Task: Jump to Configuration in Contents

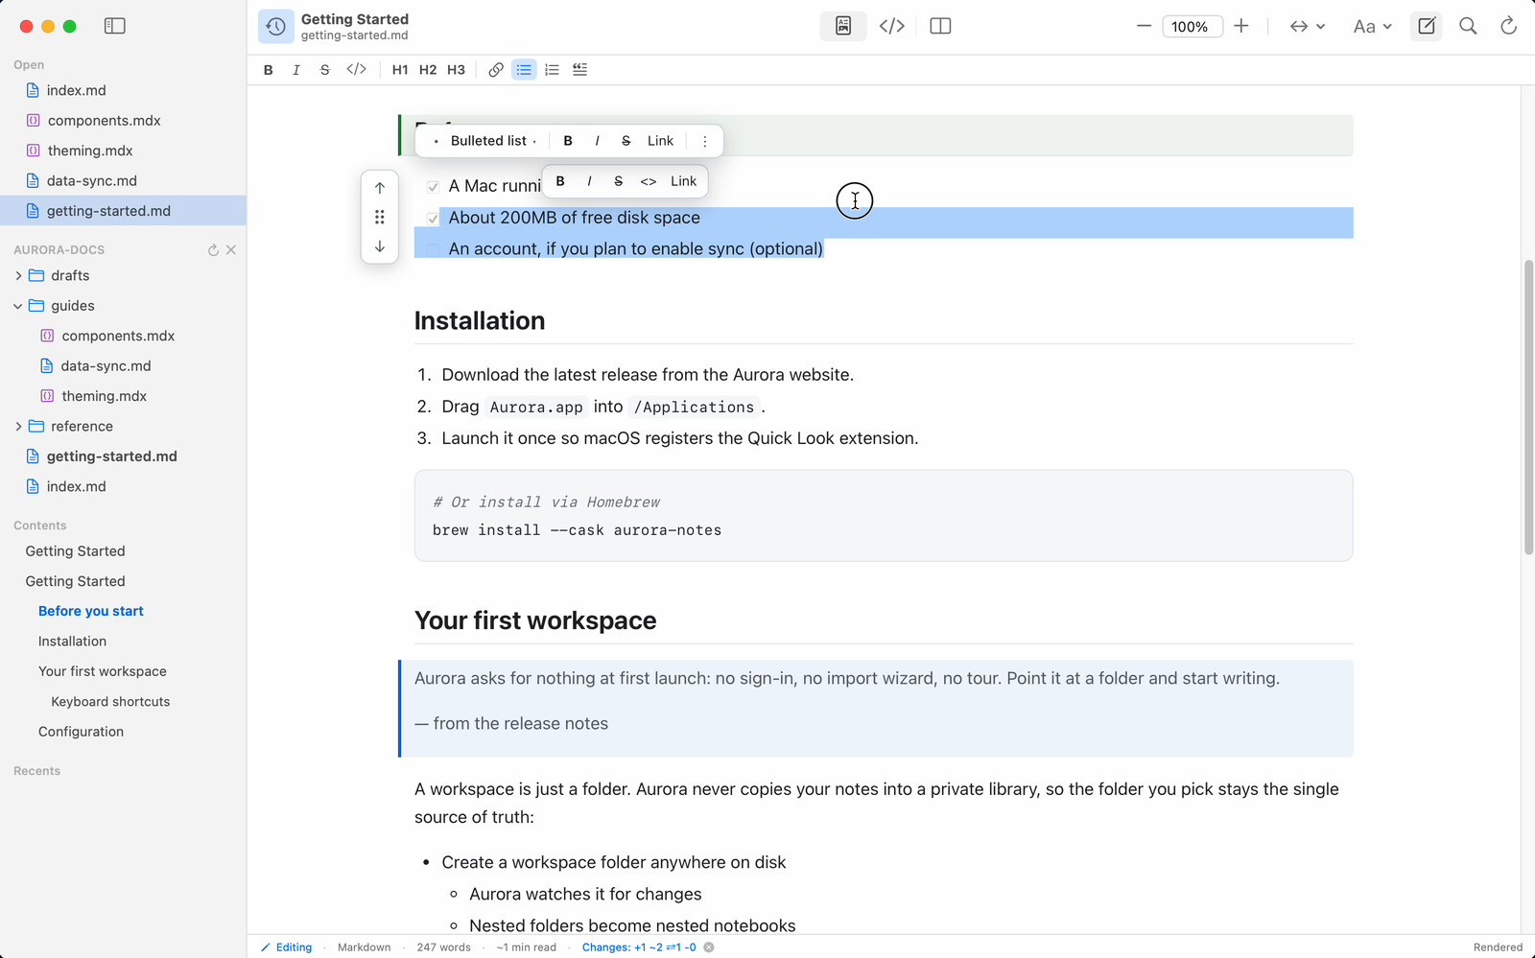Action: 81,732
